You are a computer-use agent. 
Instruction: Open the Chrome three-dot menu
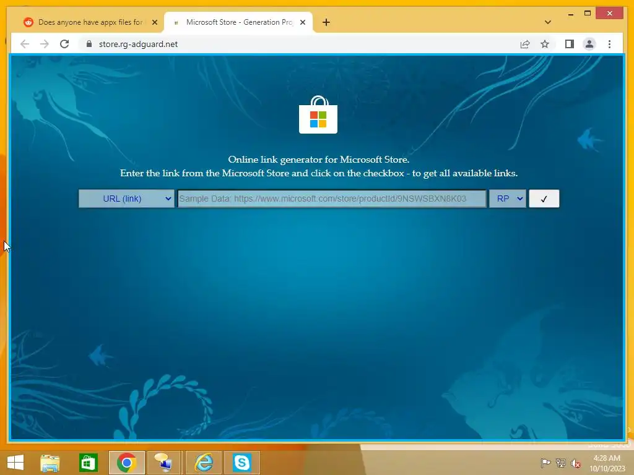pyautogui.click(x=609, y=44)
